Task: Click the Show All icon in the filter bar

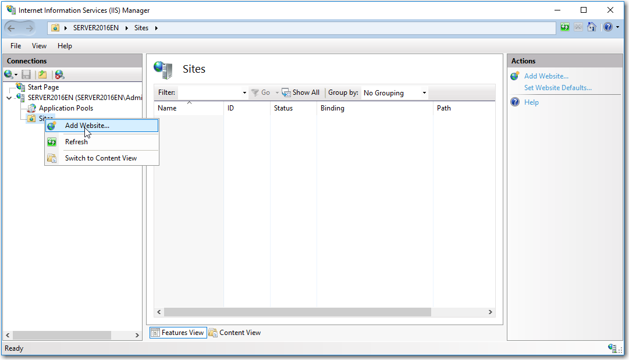Action: click(286, 92)
